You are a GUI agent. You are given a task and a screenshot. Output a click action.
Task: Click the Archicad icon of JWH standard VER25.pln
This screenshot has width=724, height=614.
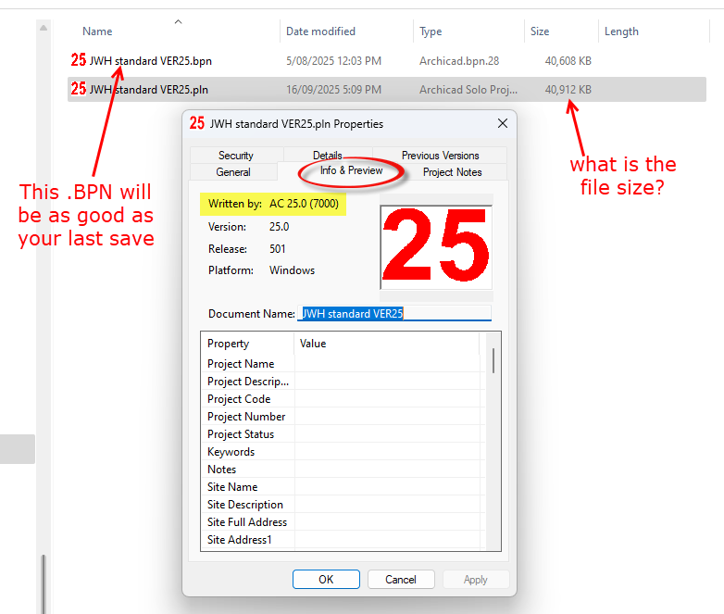[x=79, y=89]
